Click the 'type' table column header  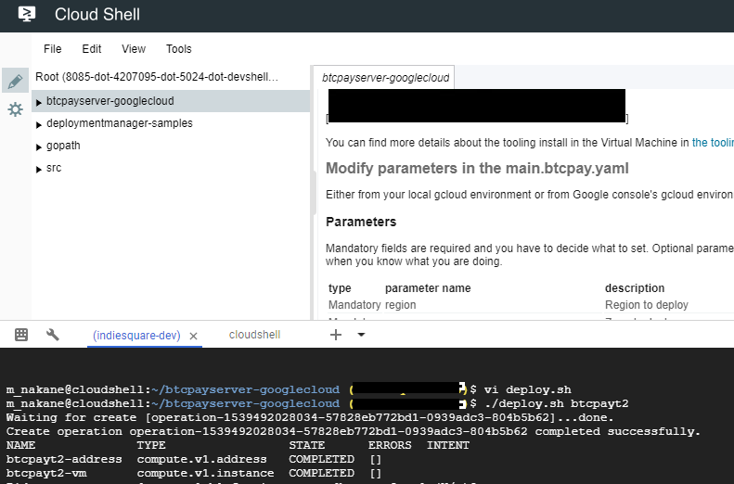click(340, 288)
